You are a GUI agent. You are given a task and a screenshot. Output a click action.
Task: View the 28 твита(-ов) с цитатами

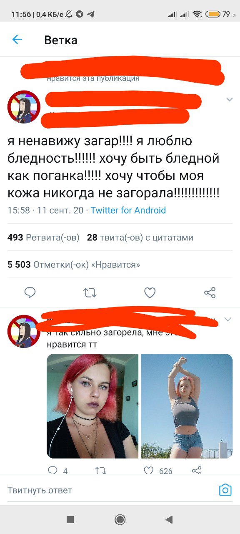tap(140, 238)
